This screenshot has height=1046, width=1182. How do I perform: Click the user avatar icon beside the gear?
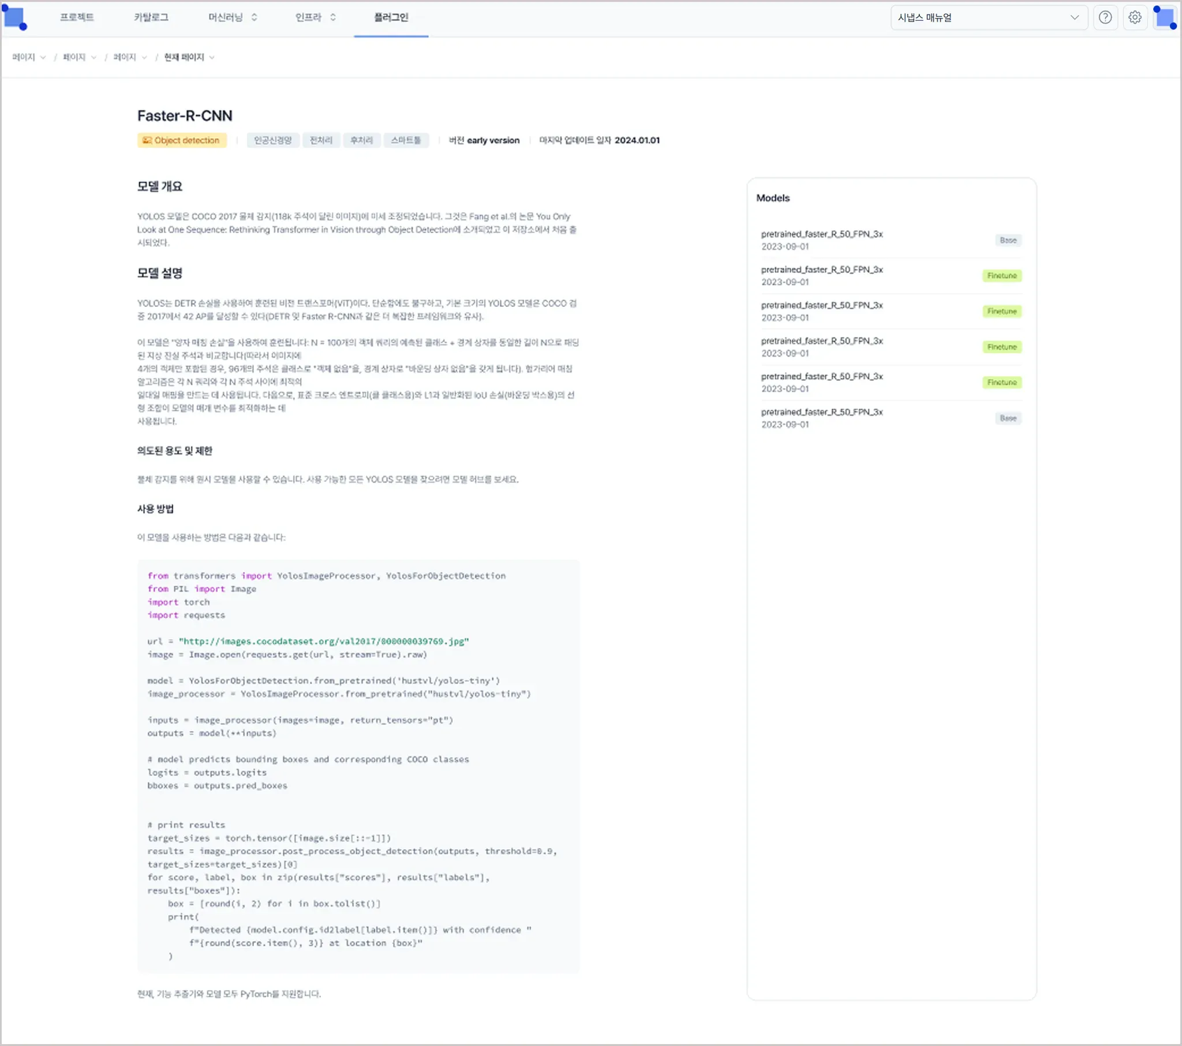(x=1165, y=17)
